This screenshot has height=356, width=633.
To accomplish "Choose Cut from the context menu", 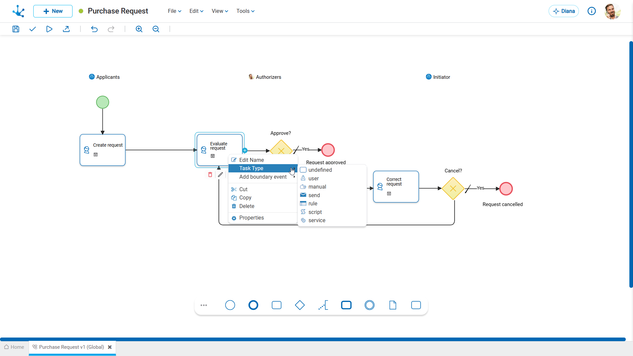I will [x=263, y=189].
